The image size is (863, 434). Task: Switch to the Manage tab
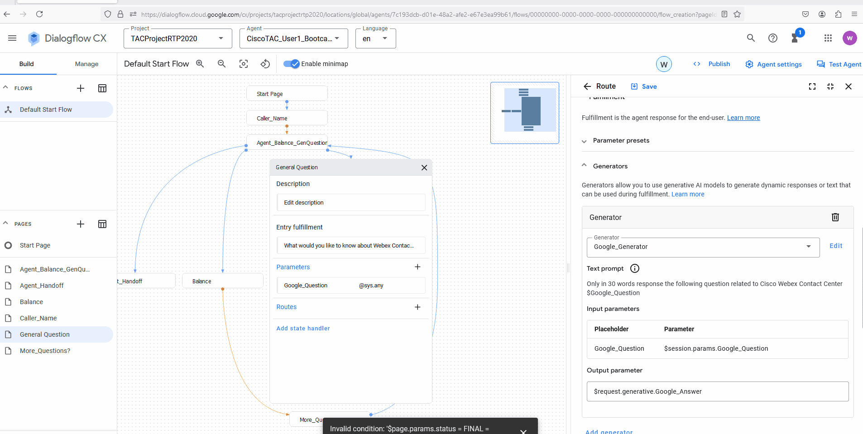point(87,64)
